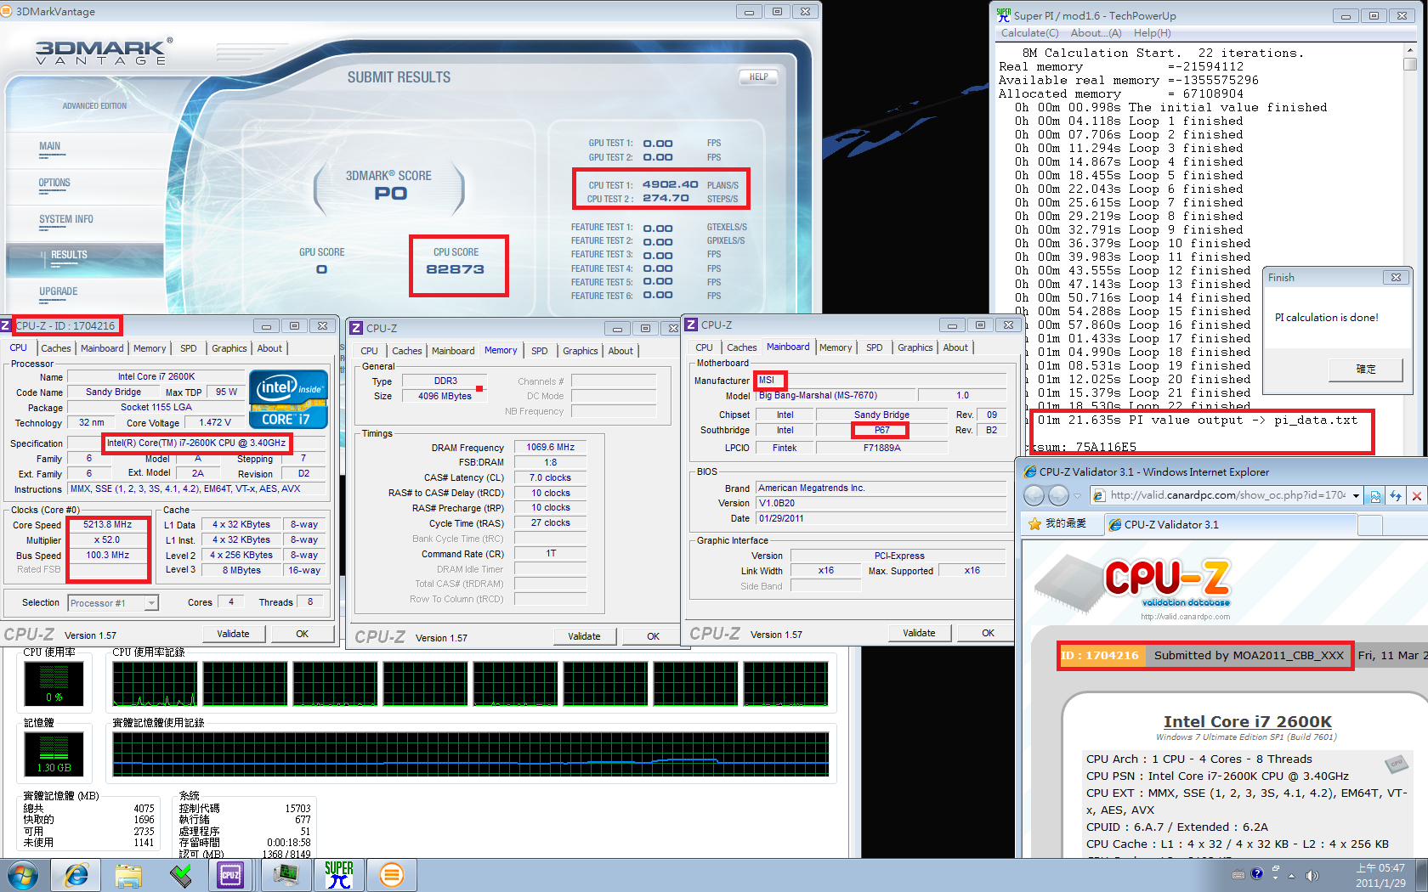Open Super PI About menu
Image resolution: width=1428 pixels, height=892 pixels.
[x=1096, y=33]
